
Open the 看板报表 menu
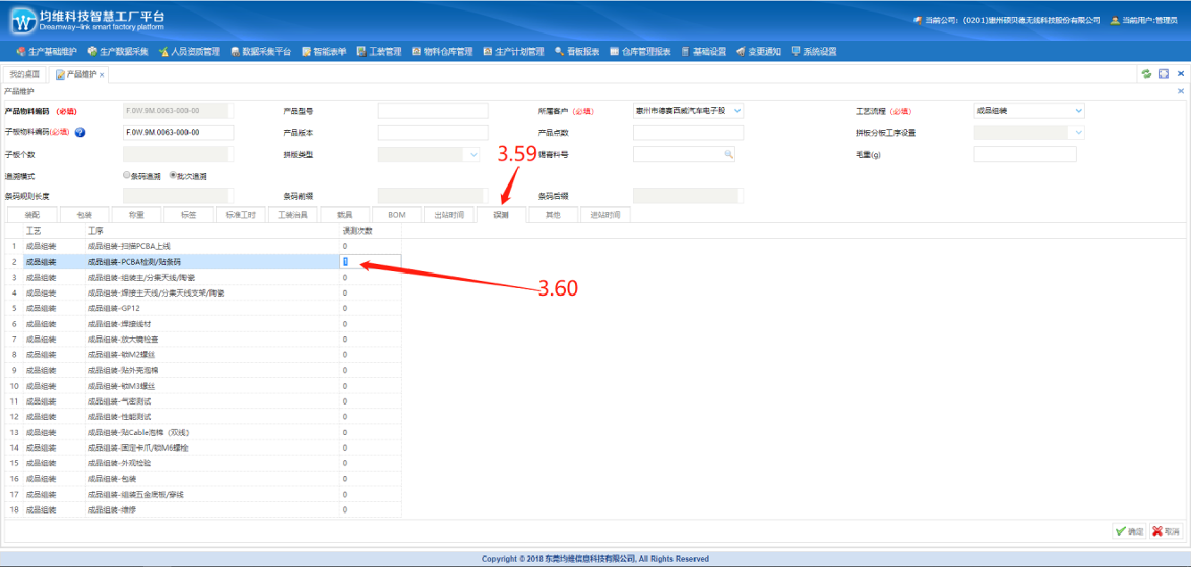click(577, 52)
